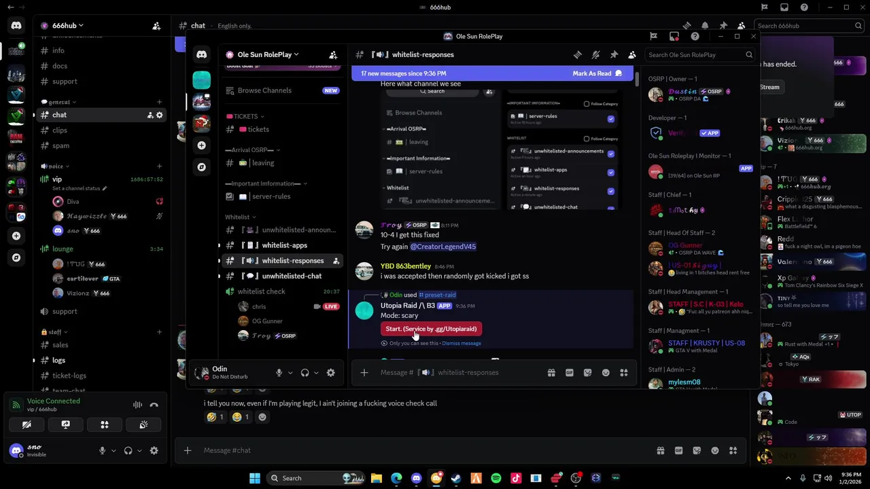Image resolution: width=870 pixels, height=489 pixels.
Task: Open File Explorer from the taskbar
Action: click(x=377, y=478)
